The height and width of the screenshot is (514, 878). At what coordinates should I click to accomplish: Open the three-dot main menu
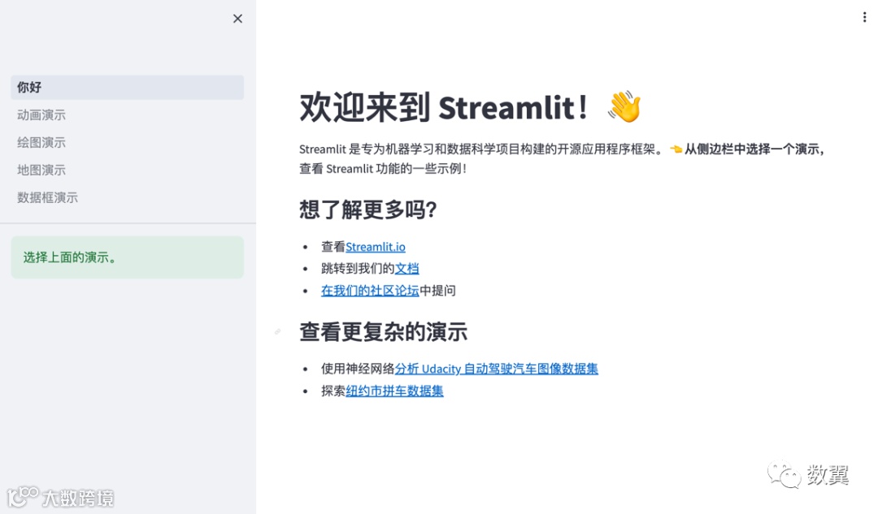864,17
